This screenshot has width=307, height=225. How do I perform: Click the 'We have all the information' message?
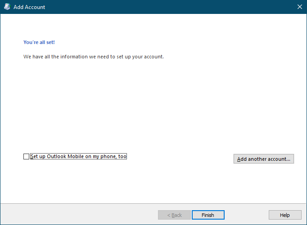[x=93, y=57]
